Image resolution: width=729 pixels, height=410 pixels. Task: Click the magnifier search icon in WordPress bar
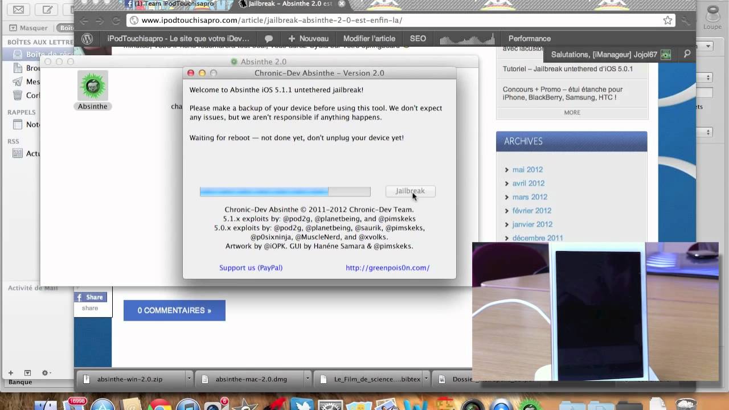pos(687,54)
